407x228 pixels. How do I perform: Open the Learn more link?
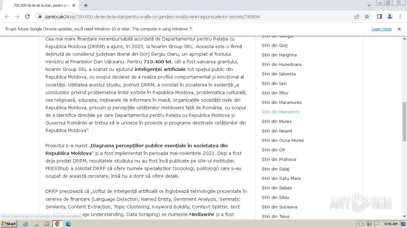(382, 29)
